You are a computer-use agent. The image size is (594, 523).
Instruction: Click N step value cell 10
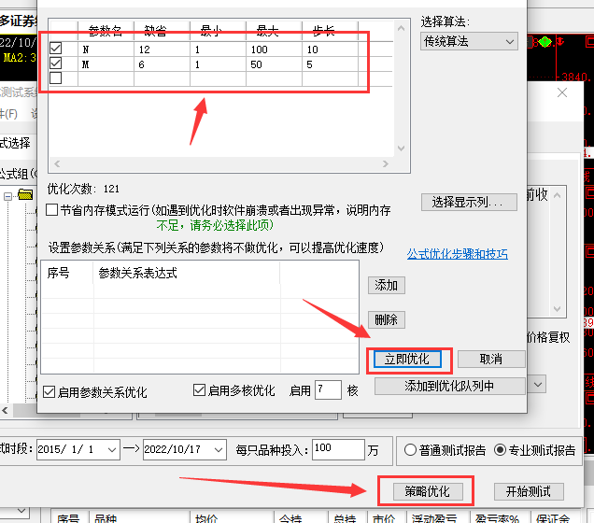(330, 49)
